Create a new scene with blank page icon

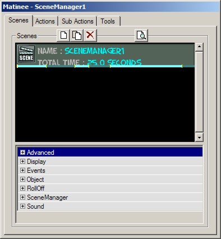point(63,35)
